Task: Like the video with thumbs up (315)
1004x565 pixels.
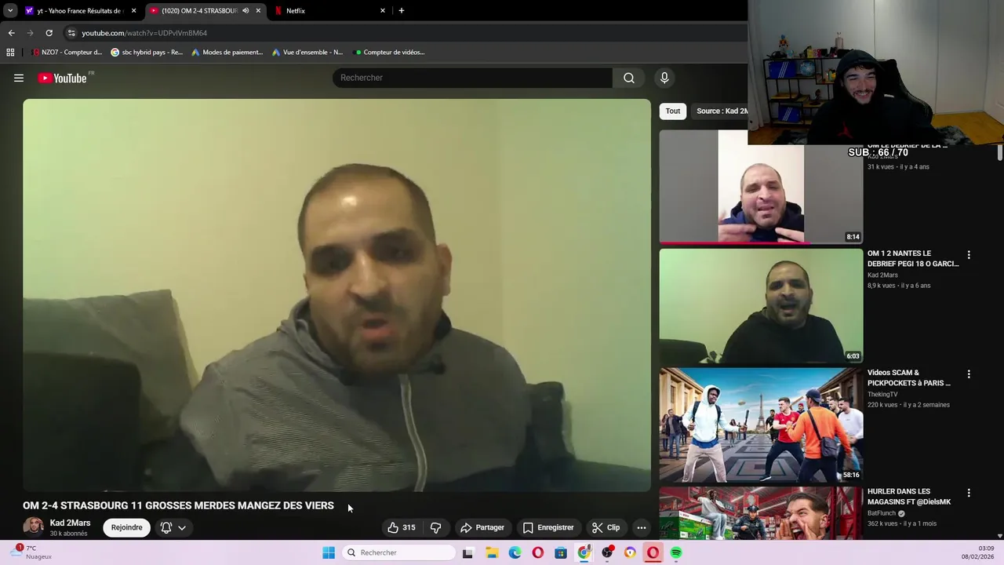Action: point(402,527)
